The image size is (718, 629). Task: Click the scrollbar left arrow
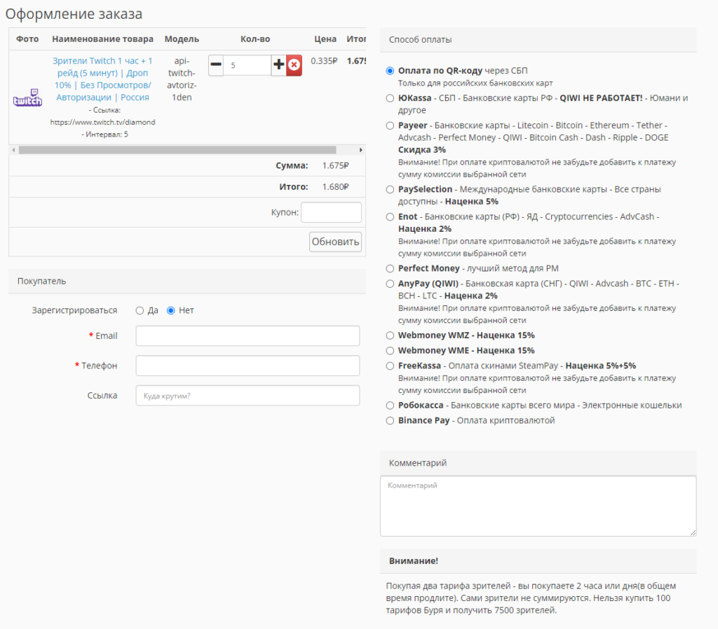click(13, 150)
